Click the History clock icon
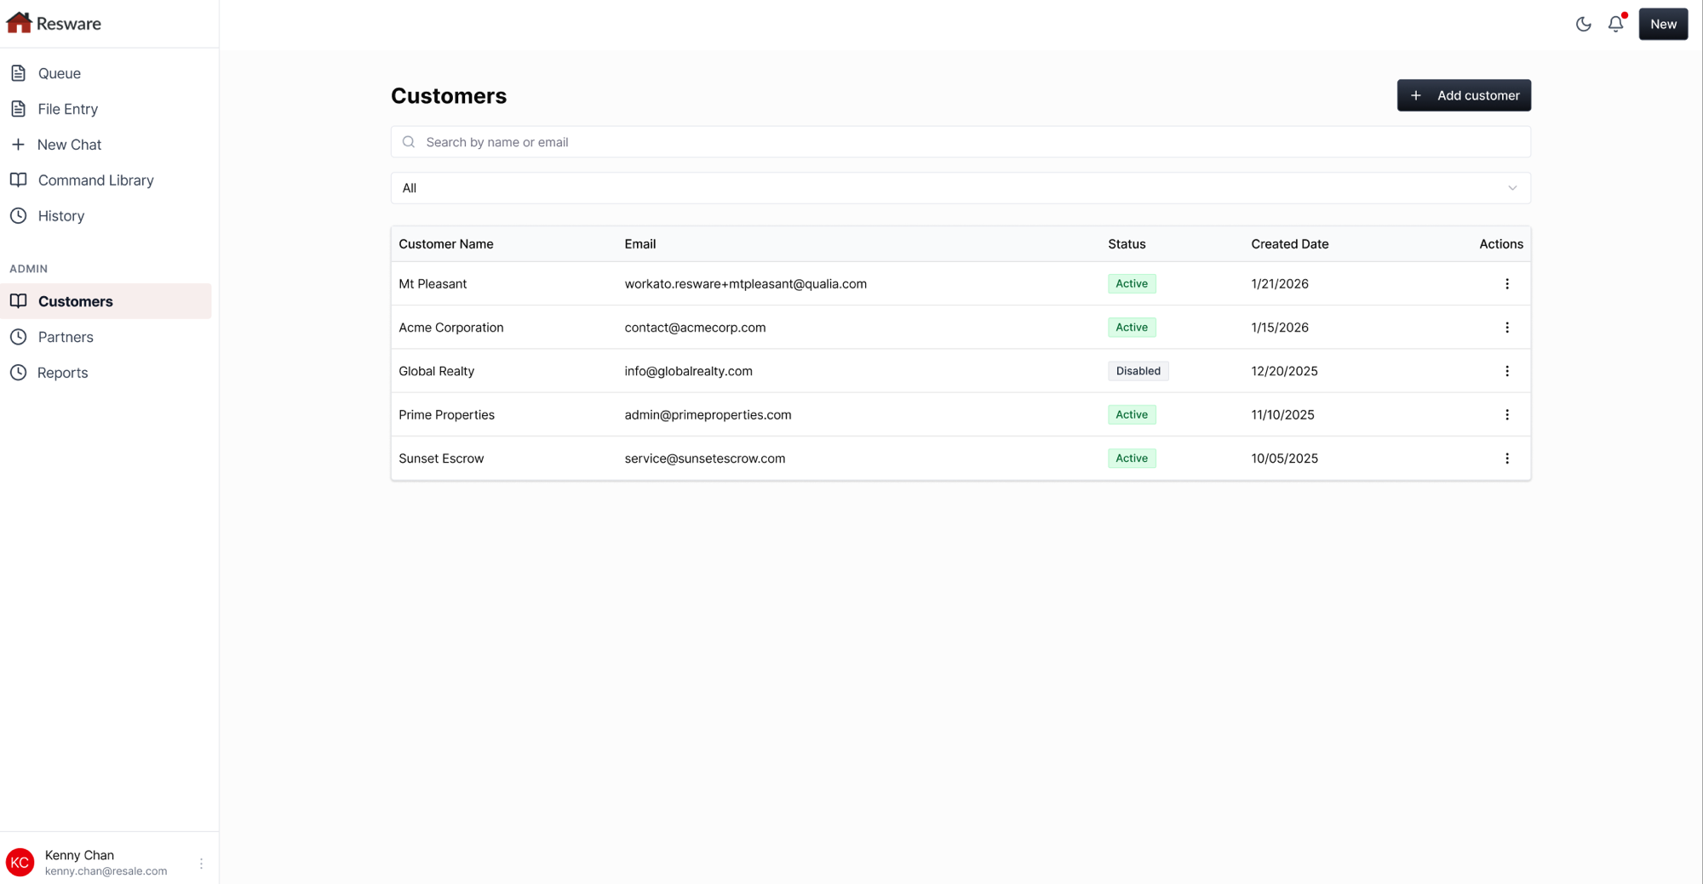 19,216
